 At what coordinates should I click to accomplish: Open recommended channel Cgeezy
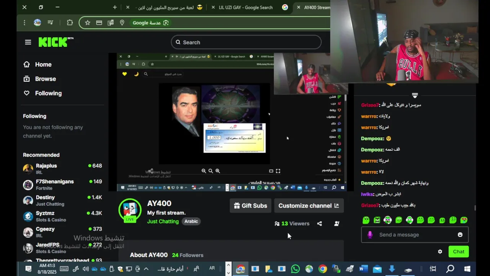(62, 232)
